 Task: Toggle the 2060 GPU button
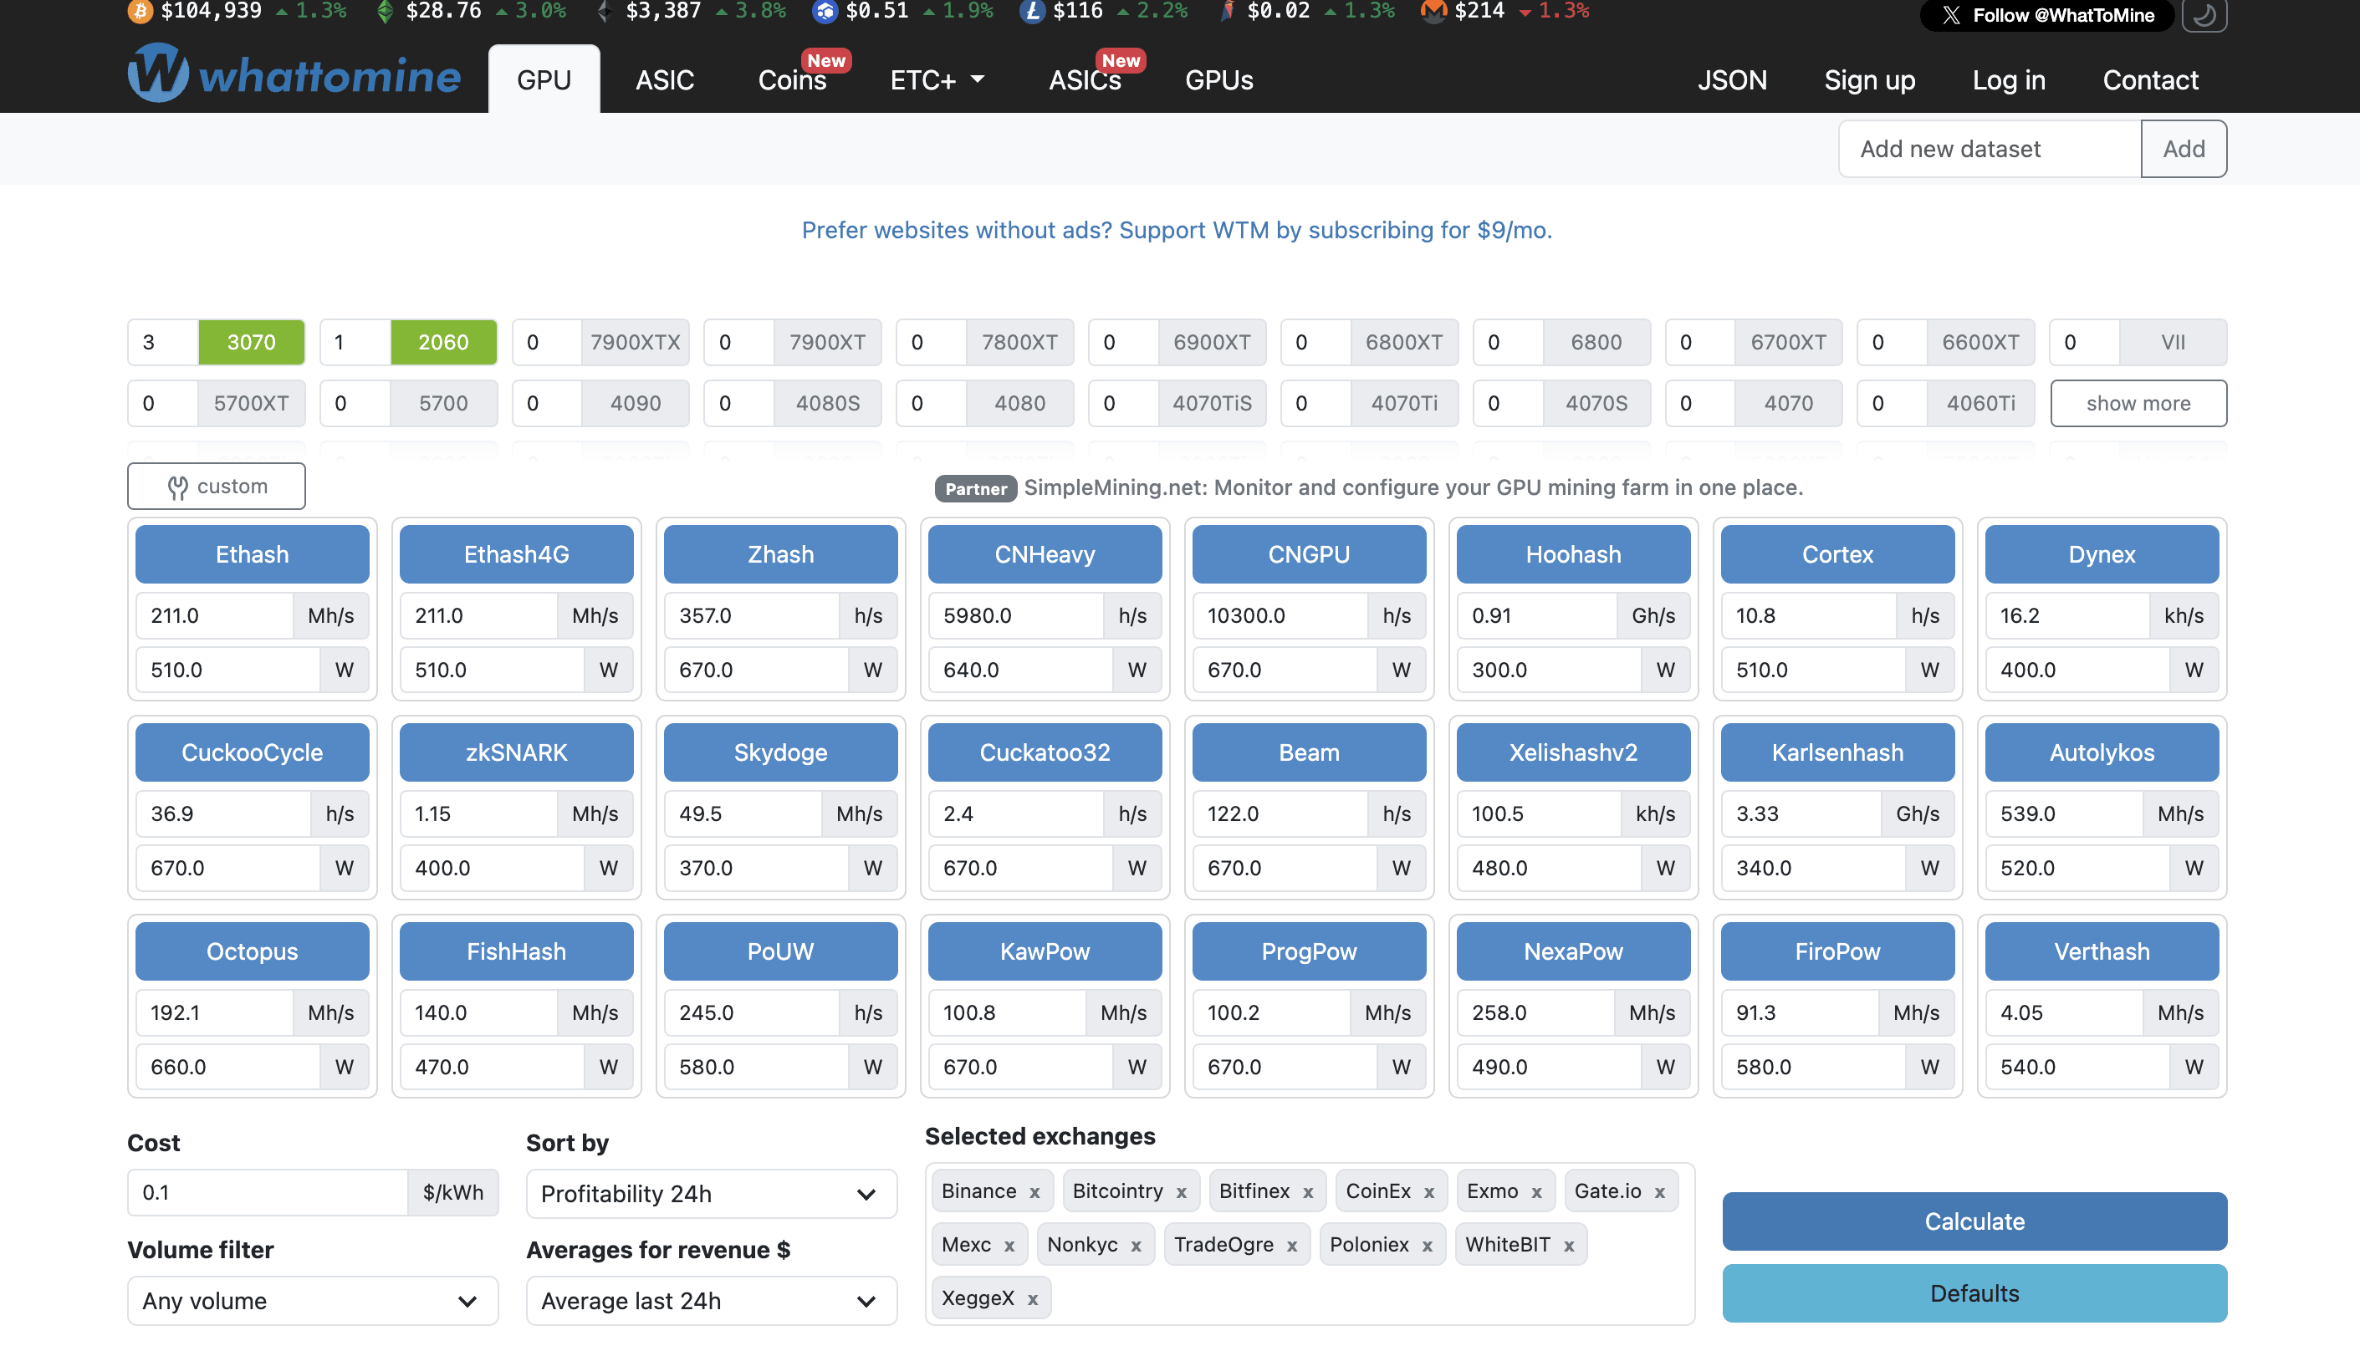(x=444, y=342)
